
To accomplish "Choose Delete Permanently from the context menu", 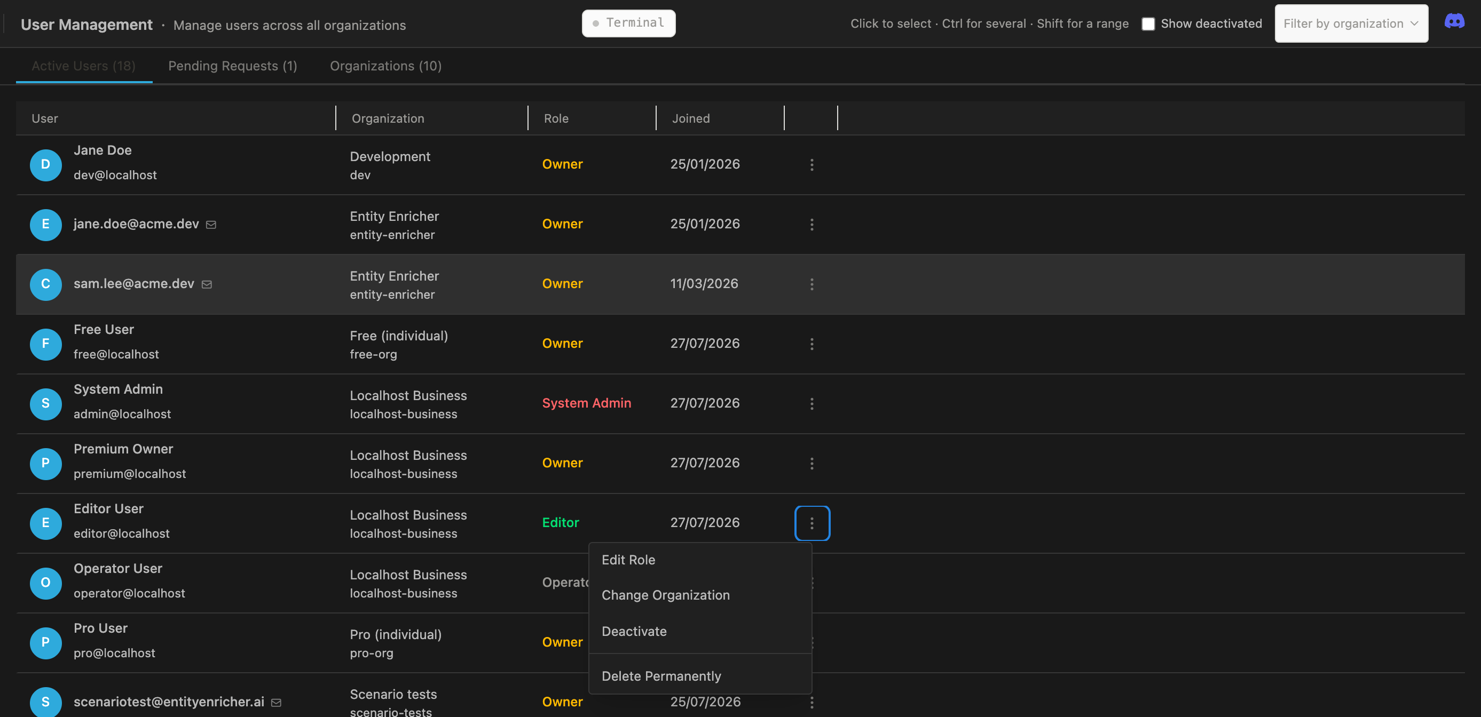I will (700, 677).
